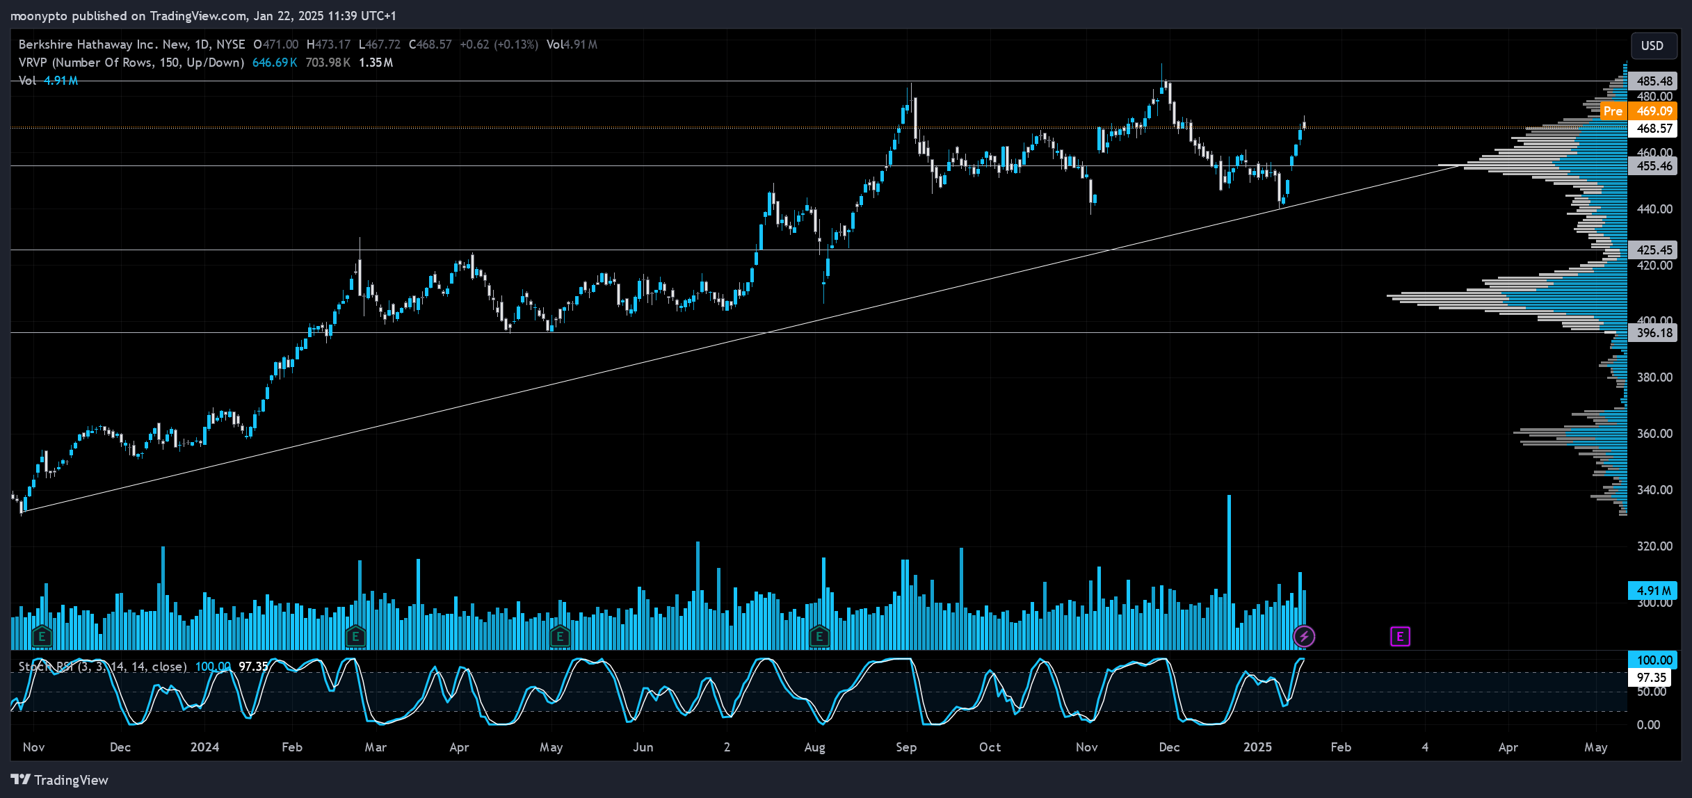Click the 4.91 M volume axis label
The height and width of the screenshot is (798, 1692).
[x=1654, y=591]
